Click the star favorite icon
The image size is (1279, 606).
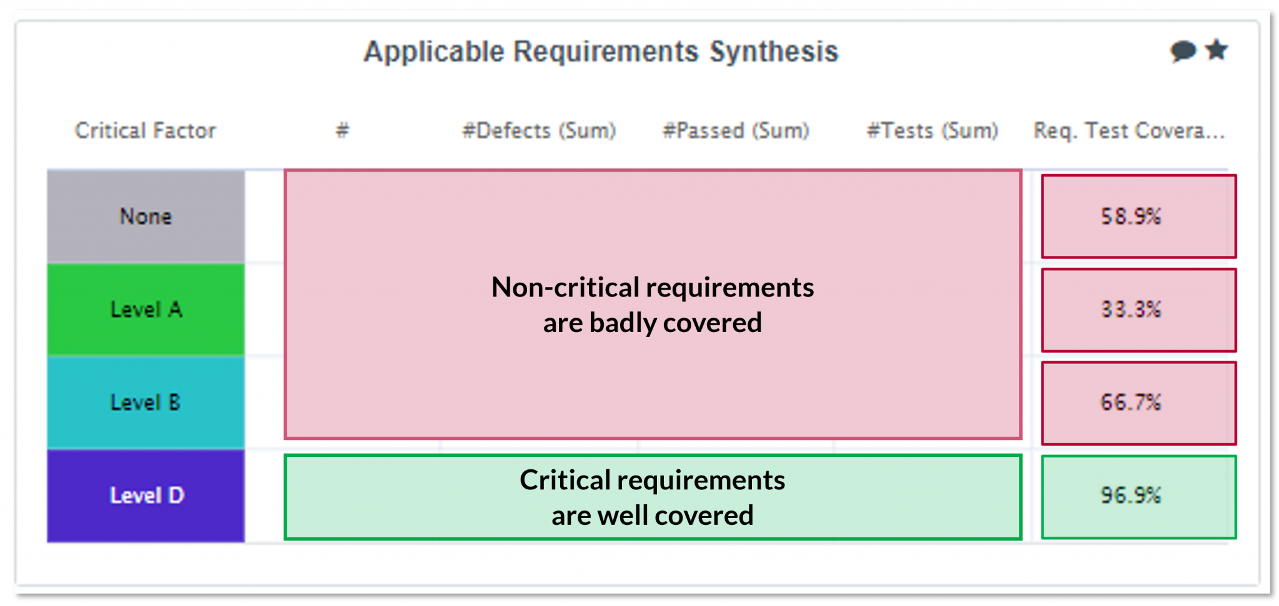(x=1215, y=51)
